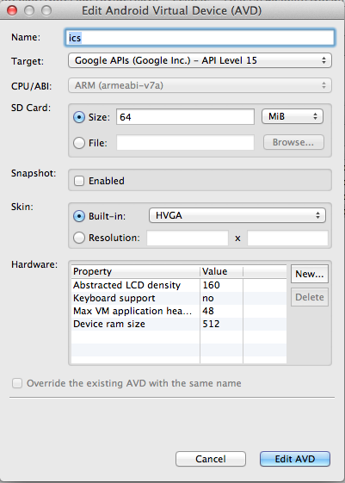
Task: Select the Keyboard support property row
Action: 178,298
